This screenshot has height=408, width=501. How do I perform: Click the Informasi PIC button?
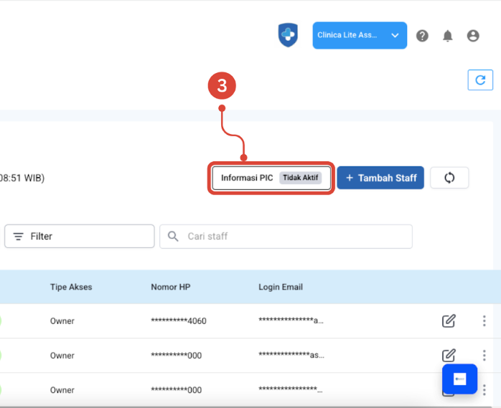tap(246, 178)
